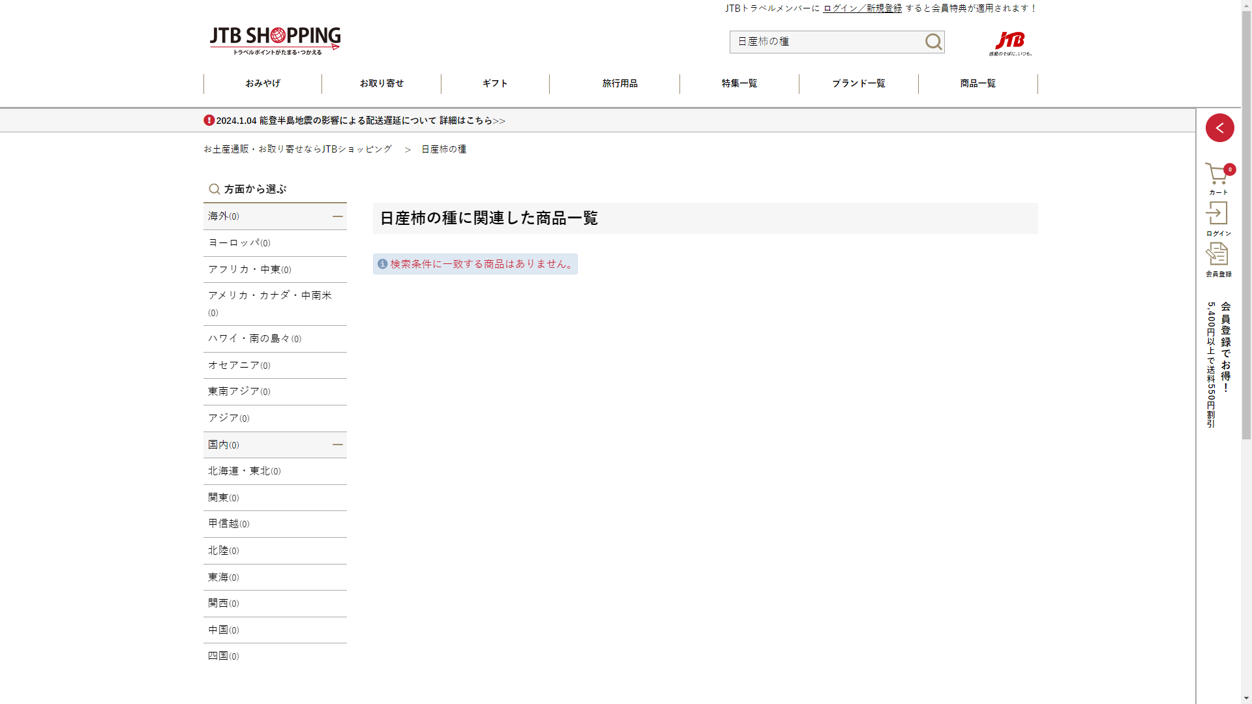Image resolution: width=1252 pixels, height=704 pixels.
Task: Open the おみやげ menu
Action: click(x=263, y=83)
